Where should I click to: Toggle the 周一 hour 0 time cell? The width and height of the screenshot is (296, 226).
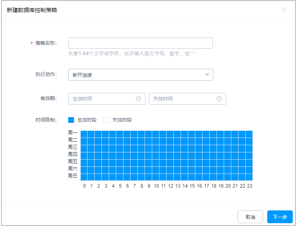tap(84, 134)
